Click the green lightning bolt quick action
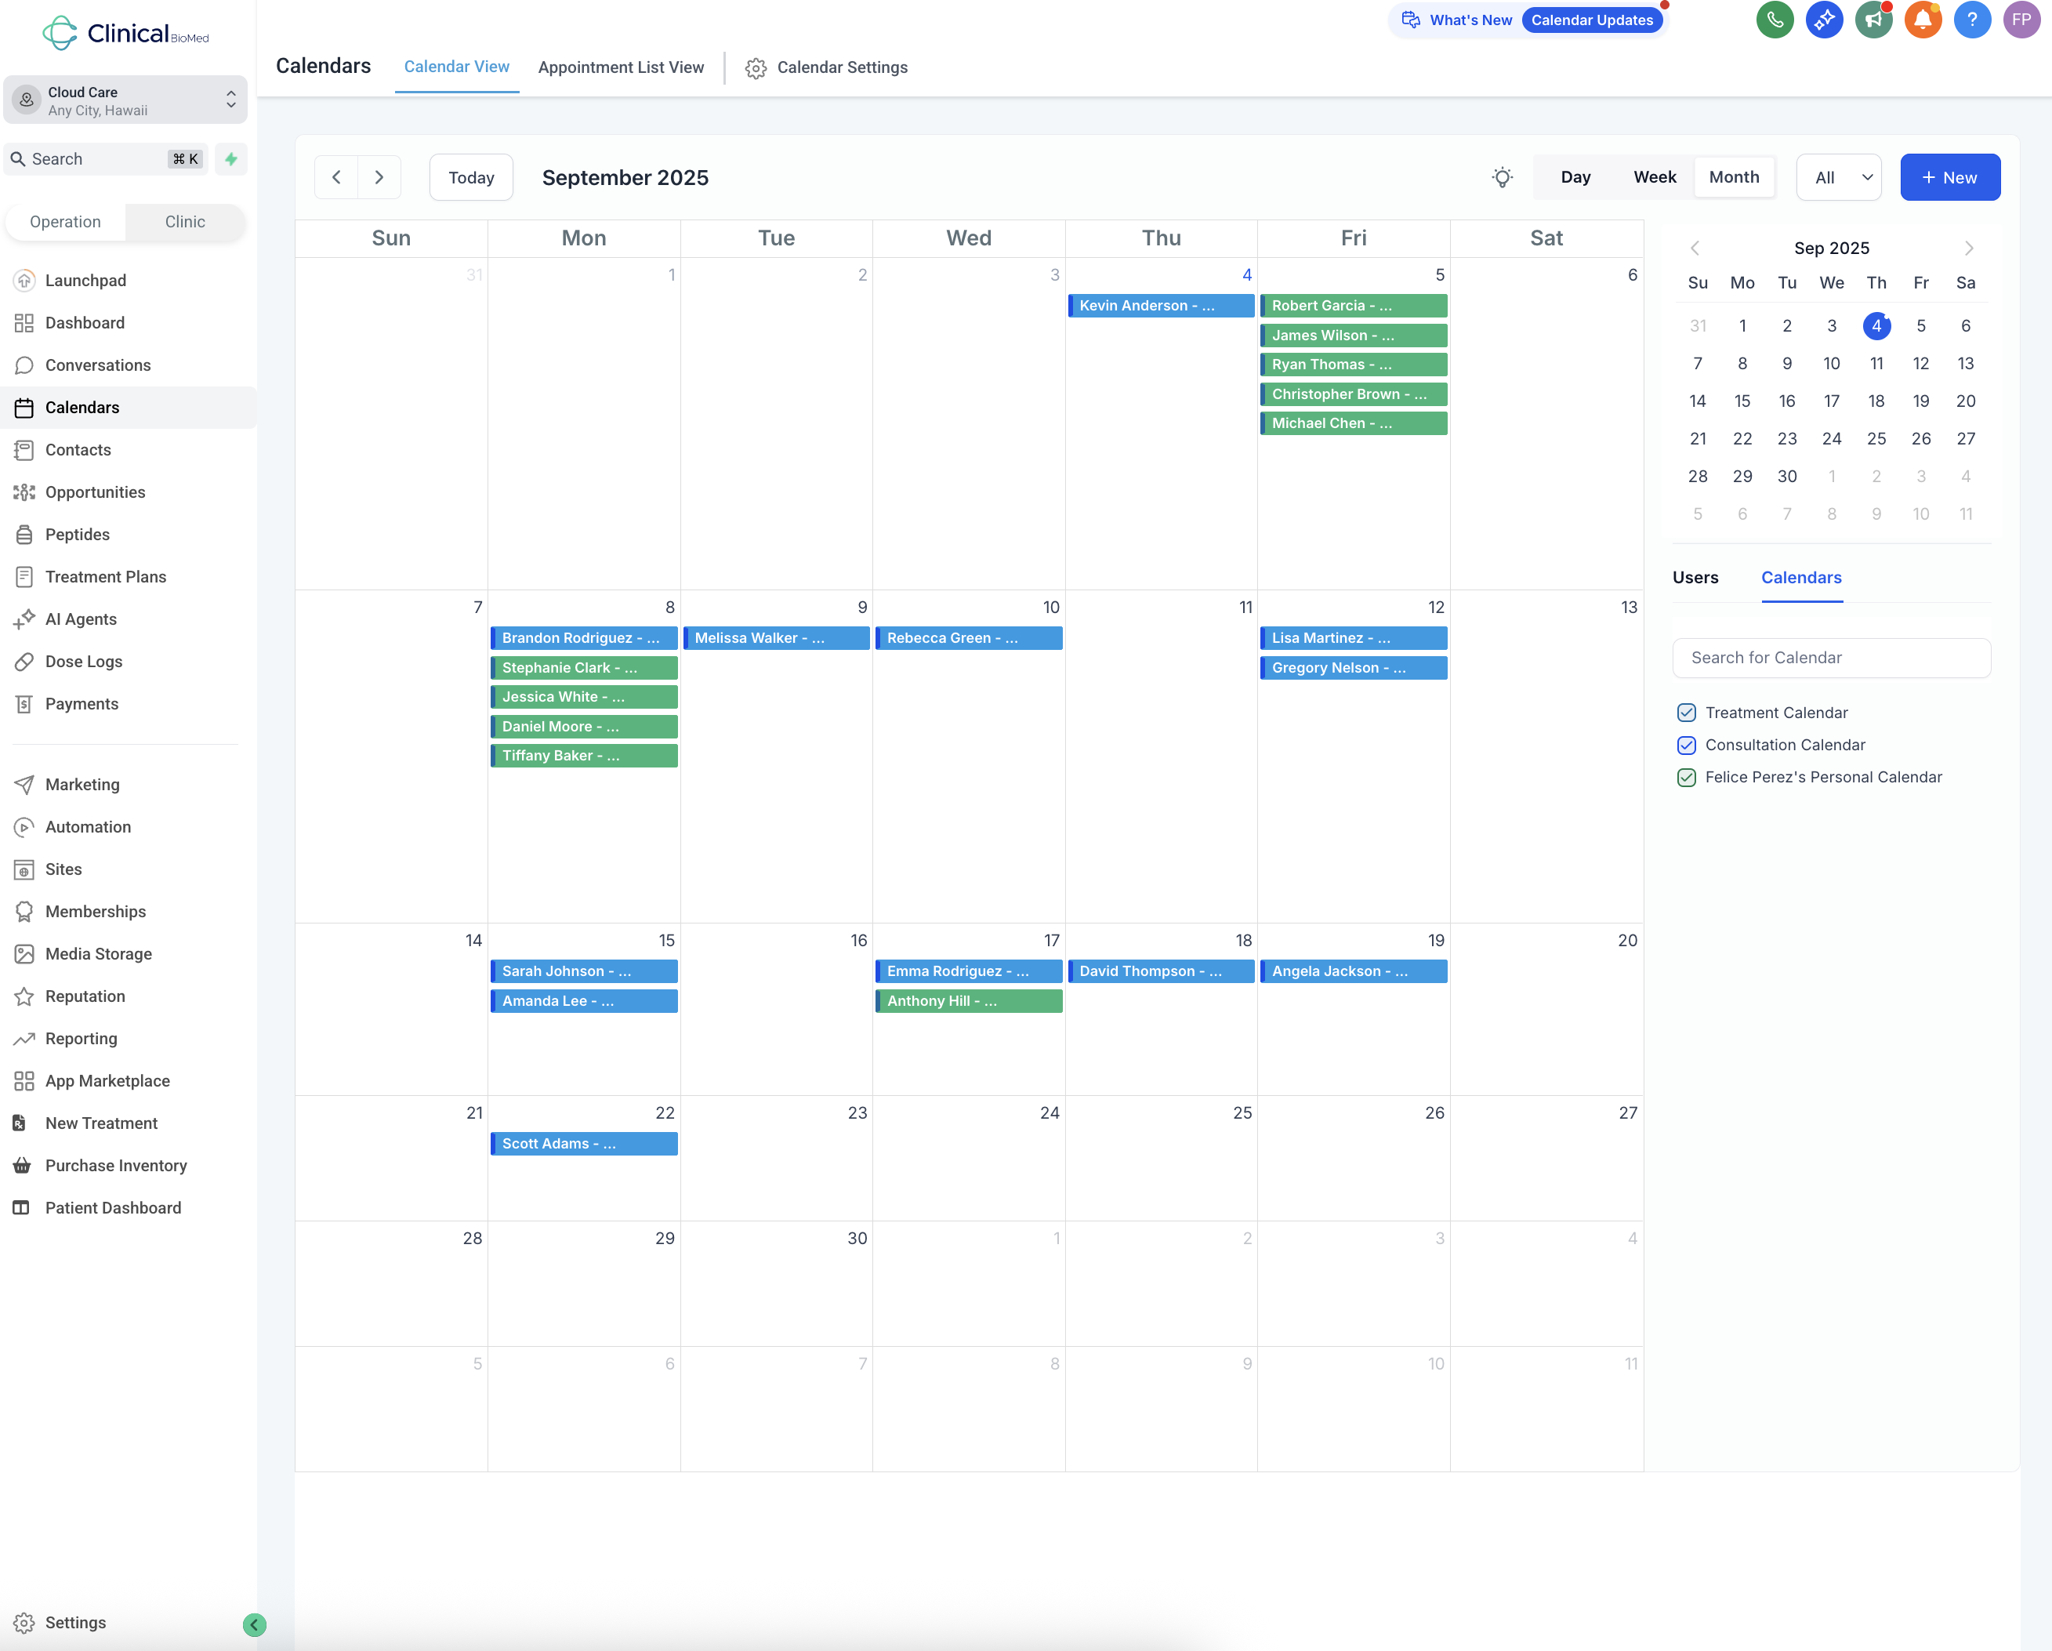This screenshot has width=2052, height=1651. [230, 159]
